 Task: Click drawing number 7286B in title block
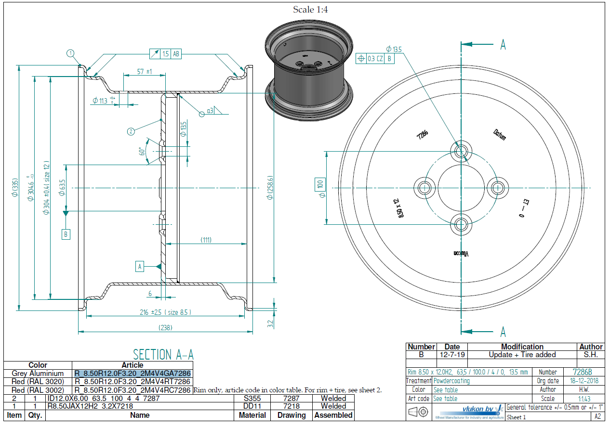(x=582, y=372)
